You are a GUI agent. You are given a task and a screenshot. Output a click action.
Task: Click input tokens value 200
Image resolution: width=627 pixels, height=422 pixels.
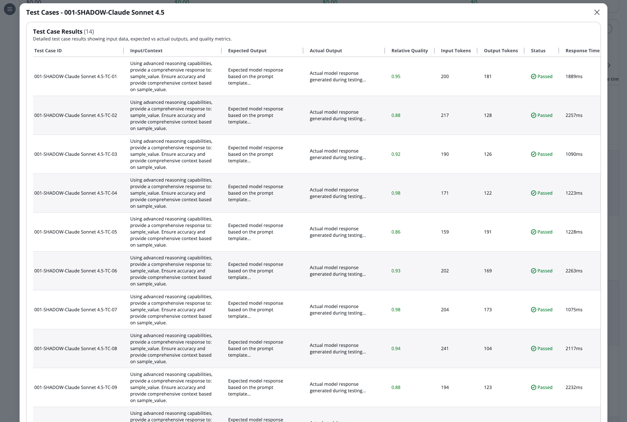(445, 76)
